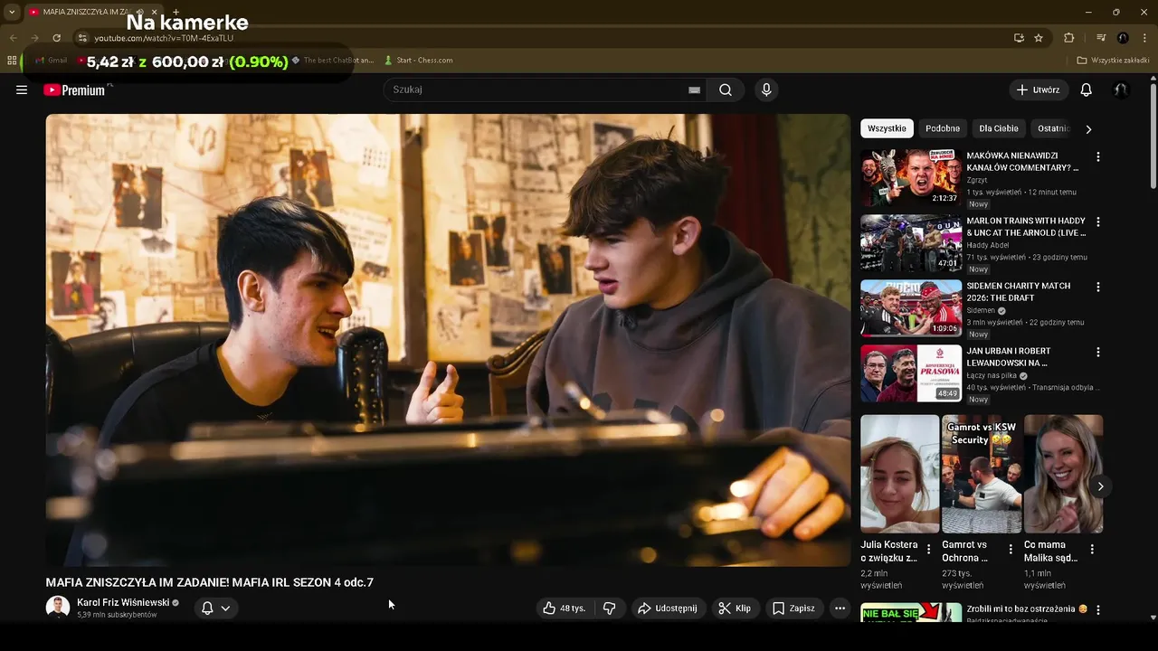Image resolution: width=1158 pixels, height=651 pixels.
Task: Select the Wszystkie filter chip
Action: [x=887, y=128]
